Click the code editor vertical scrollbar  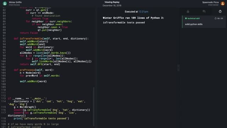point(94,106)
